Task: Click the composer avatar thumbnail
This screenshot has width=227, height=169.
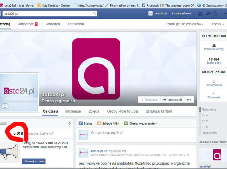Action: point(84,135)
